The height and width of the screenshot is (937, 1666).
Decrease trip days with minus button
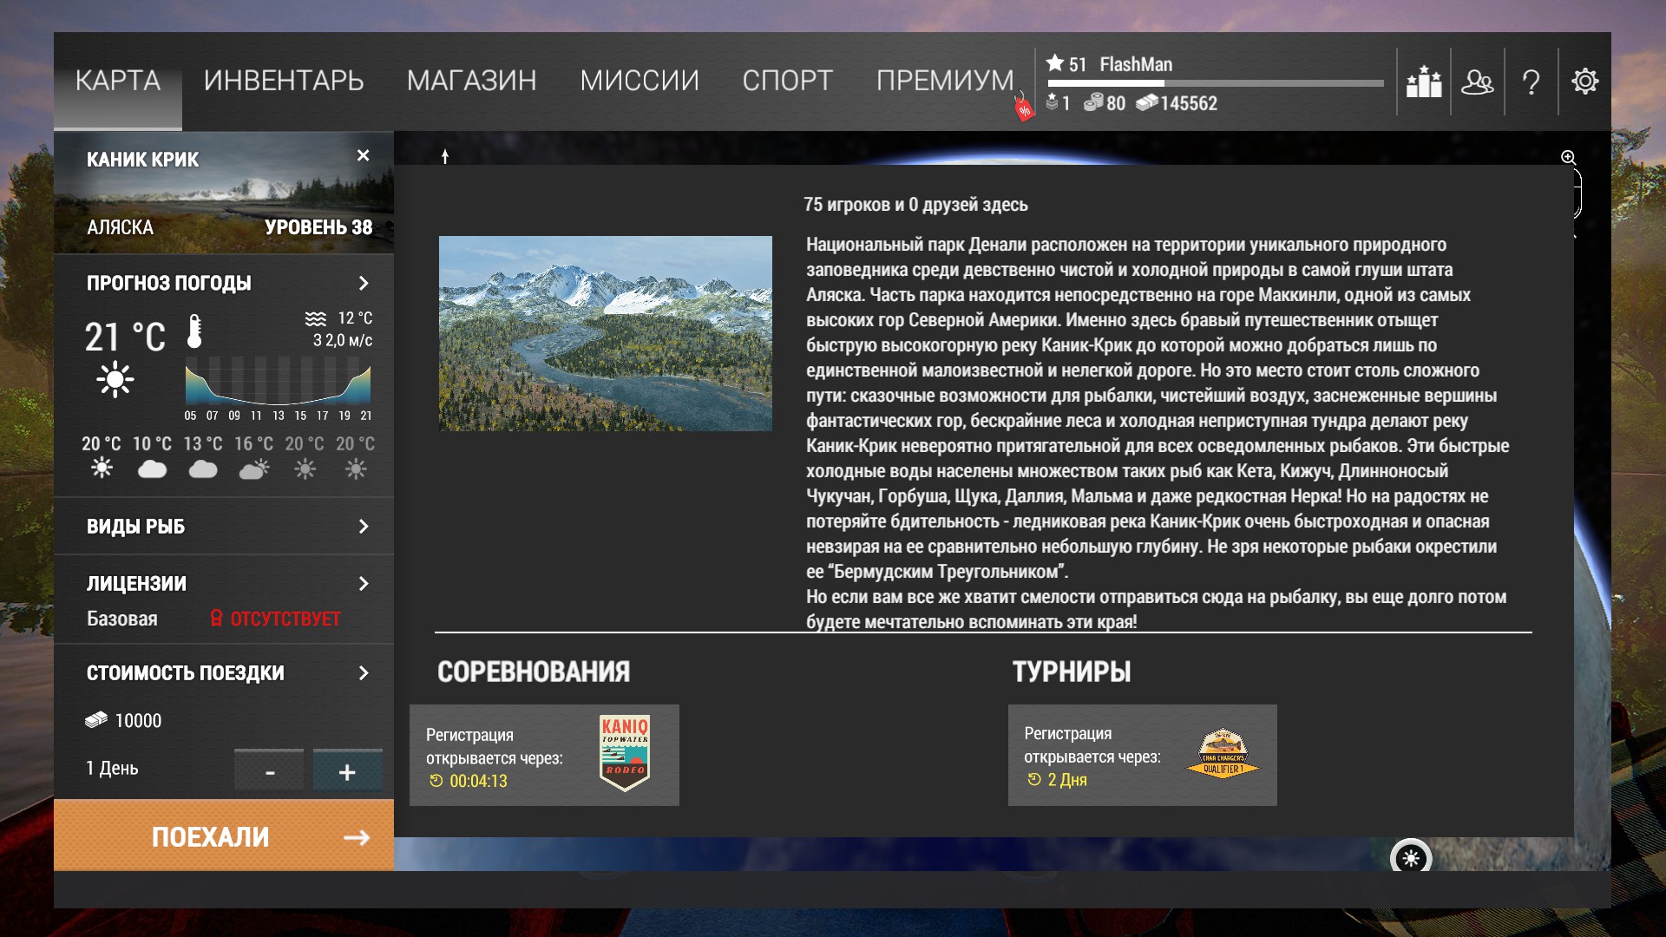[270, 771]
